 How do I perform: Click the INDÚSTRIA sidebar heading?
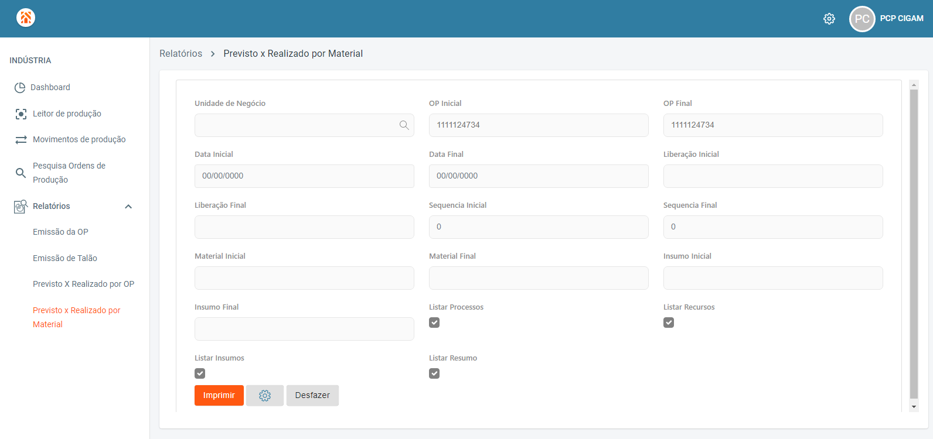click(30, 60)
